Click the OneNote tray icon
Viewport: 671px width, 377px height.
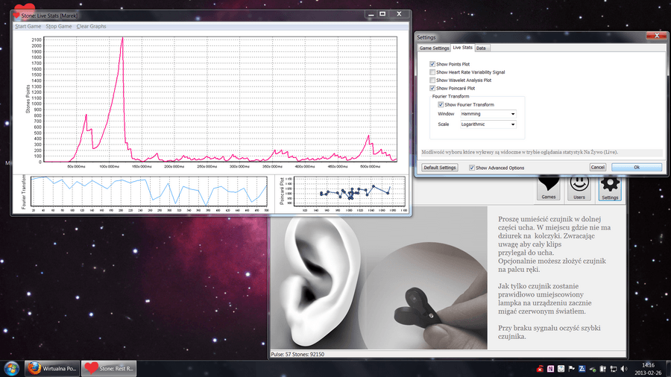click(x=550, y=369)
